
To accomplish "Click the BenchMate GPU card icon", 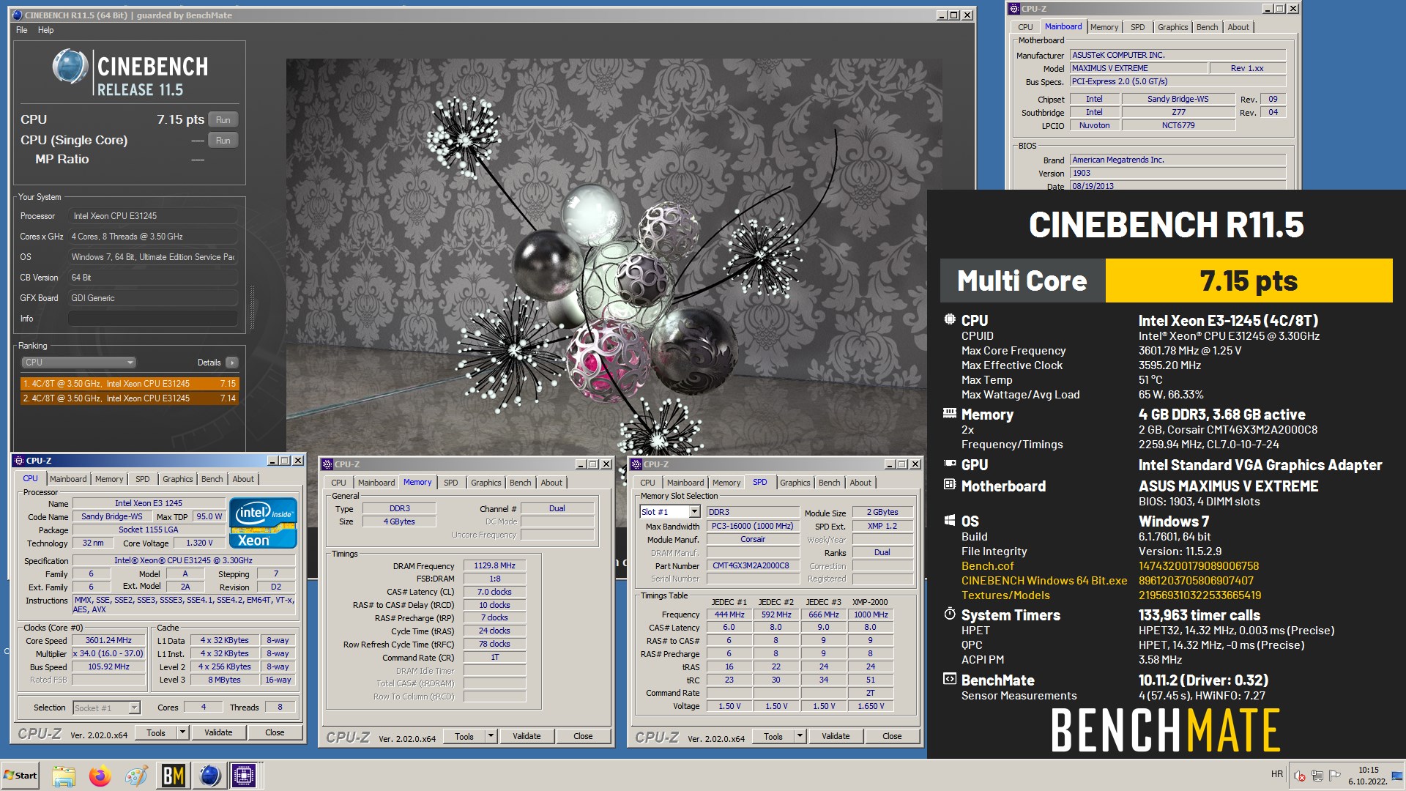I will tap(950, 464).
